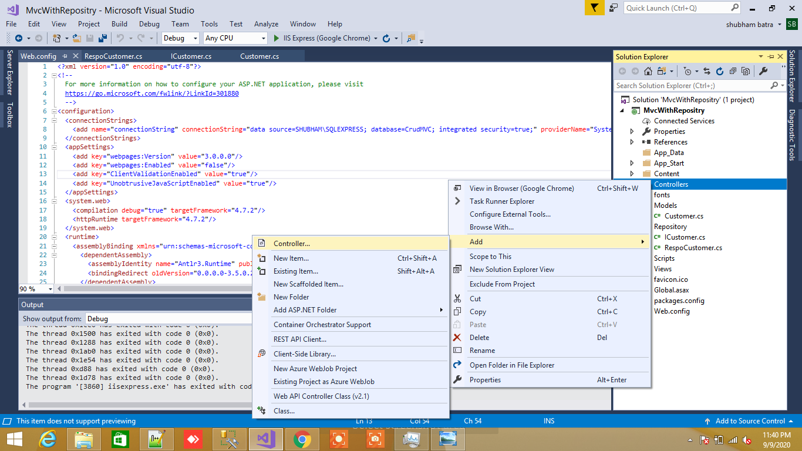Open Google Chrome from the taskbar
The width and height of the screenshot is (802, 451).
tap(302, 439)
